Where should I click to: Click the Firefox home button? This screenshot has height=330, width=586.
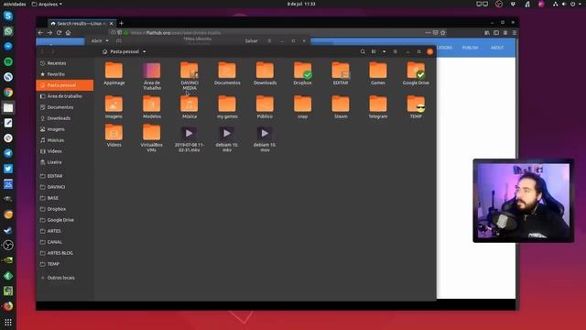(68, 33)
